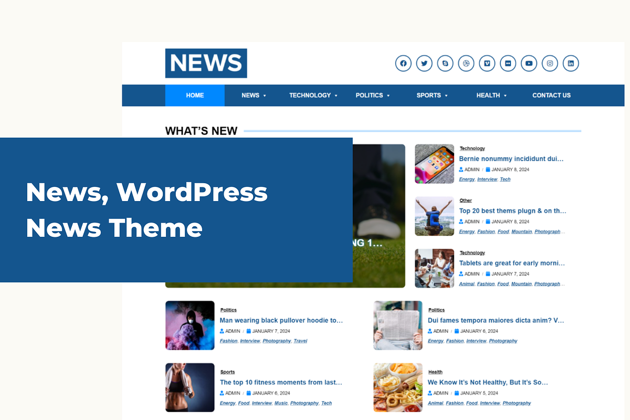Open the Facebook social icon

pyautogui.click(x=403, y=63)
